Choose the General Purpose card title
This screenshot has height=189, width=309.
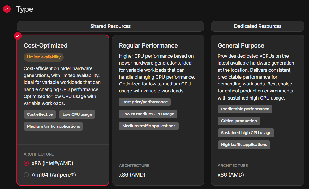[241, 45]
